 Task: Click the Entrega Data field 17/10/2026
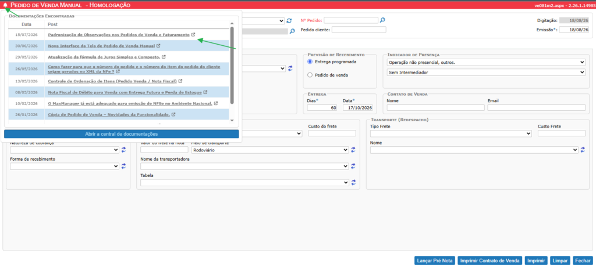tap(358, 107)
